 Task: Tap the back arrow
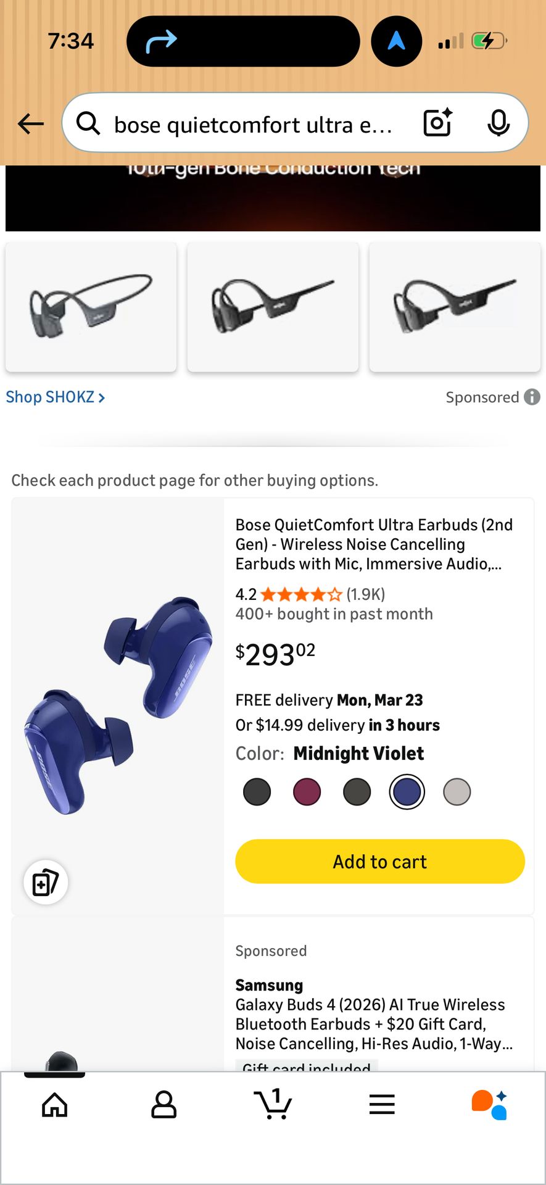(x=31, y=123)
